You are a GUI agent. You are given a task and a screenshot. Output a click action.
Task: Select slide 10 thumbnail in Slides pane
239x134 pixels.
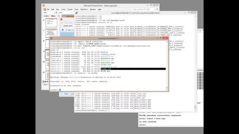coord(47,64)
